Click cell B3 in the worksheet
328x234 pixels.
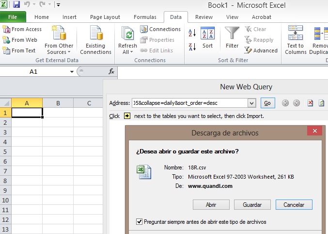point(58,133)
